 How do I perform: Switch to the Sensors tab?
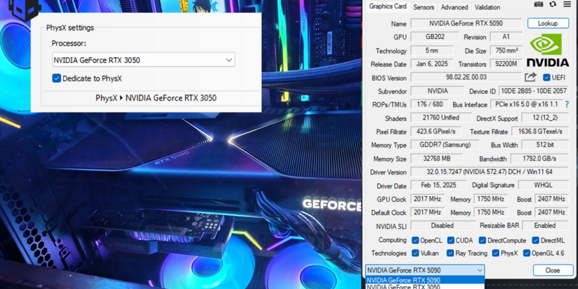(x=423, y=7)
